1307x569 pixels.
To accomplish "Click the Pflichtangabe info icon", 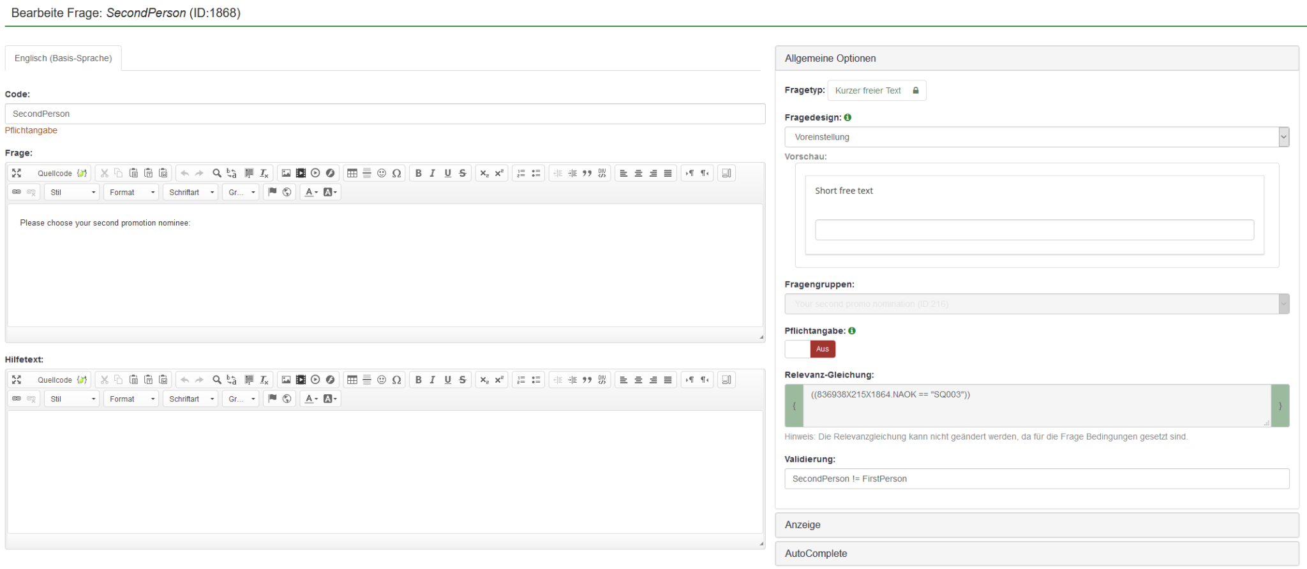I will tap(852, 330).
